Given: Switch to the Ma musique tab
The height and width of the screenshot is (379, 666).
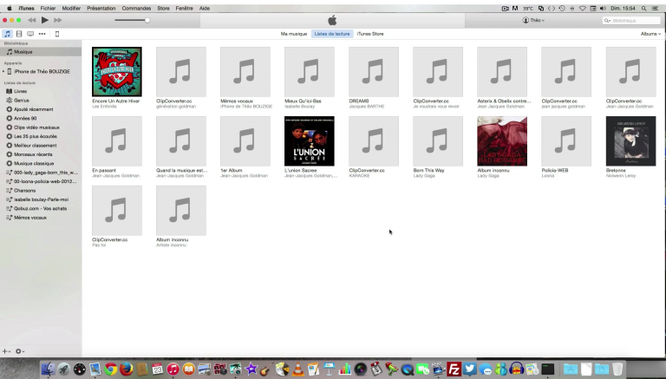Looking at the screenshot, I should pyautogui.click(x=293, y=34).
